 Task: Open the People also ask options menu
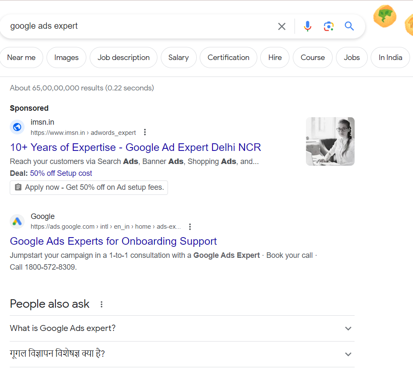pyautogui.click(x=101, y=304)
